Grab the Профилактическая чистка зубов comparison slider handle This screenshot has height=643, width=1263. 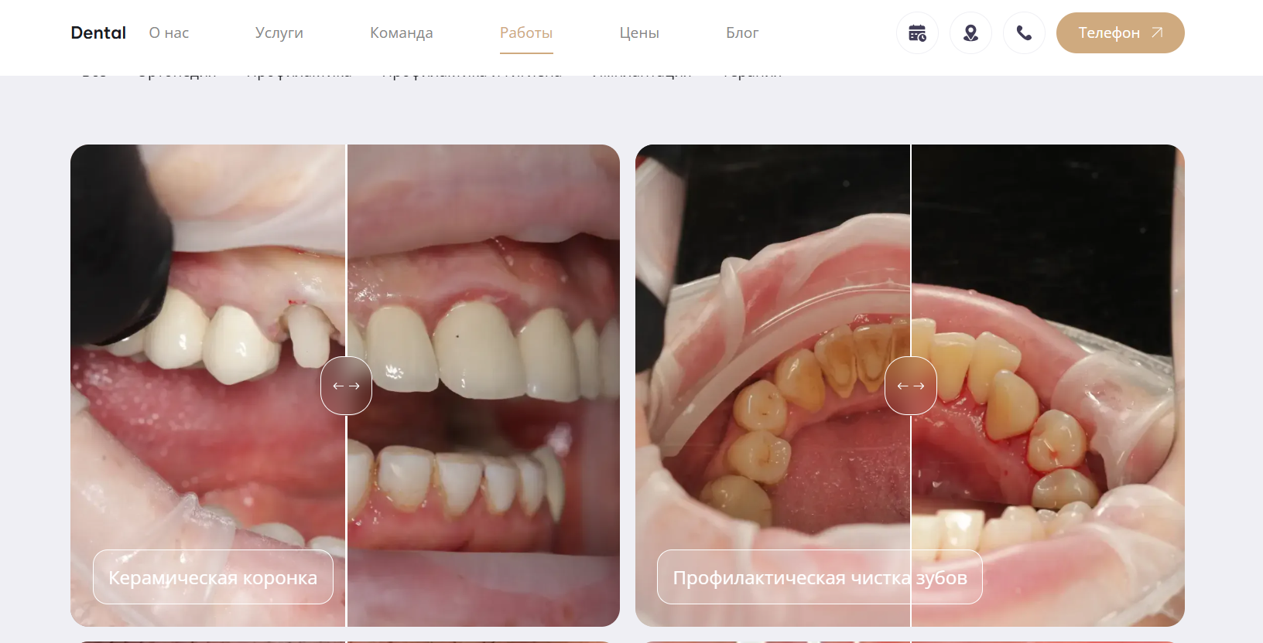click(x=911, y=386)
